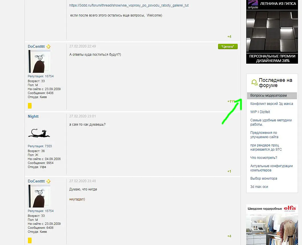Viewport: 302px width, 245px height.
Task: Click the yellow badge under the DoCentttt profile in the 23:48 post
Action: click(x=30, y=240)
